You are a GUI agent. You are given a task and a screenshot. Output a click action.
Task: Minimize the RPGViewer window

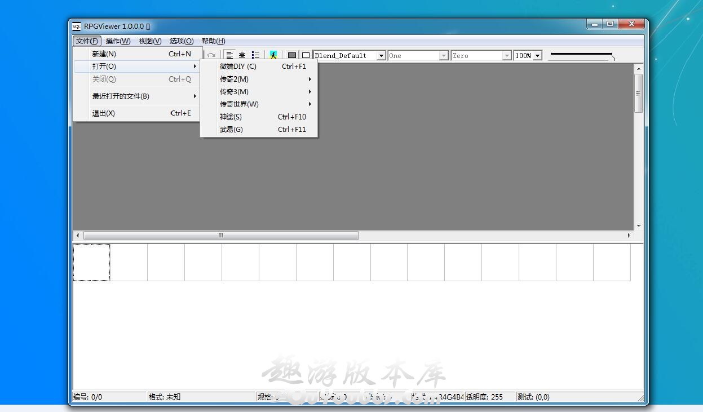click(594, 24)
